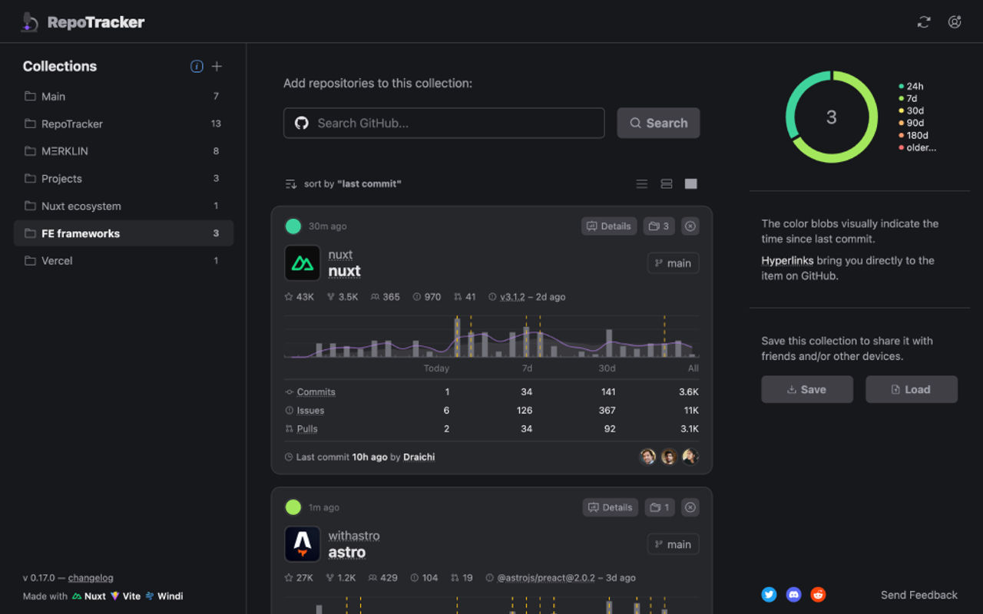983x614 pixels.
Task: Click the nuxt forks count 3.5K
Action: (343, 297)
